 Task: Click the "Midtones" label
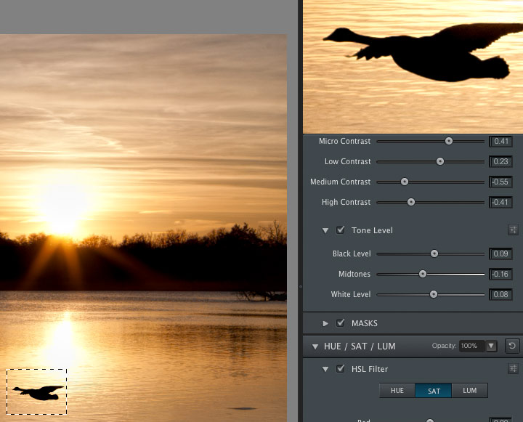coord(354,274)
